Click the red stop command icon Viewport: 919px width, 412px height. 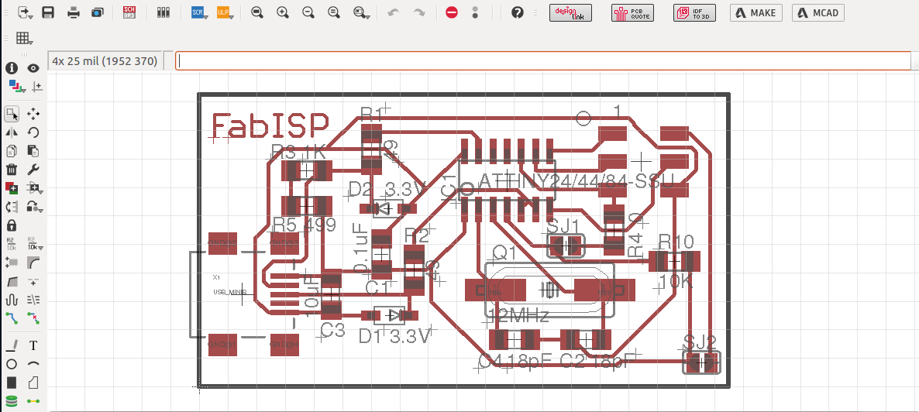point(451,12)
